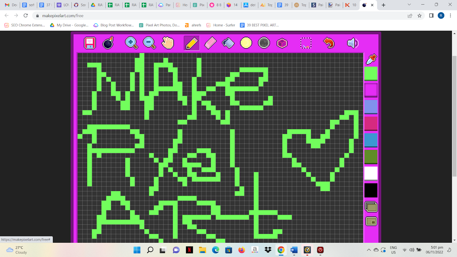Open the Chrome profile avatar R
This screenshot has height=257, width=457.
click(x=441, y=16)
